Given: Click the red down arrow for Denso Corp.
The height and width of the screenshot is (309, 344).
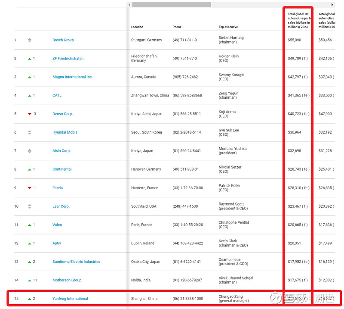Looking at the screenshot, I should (x=30, y=114).
